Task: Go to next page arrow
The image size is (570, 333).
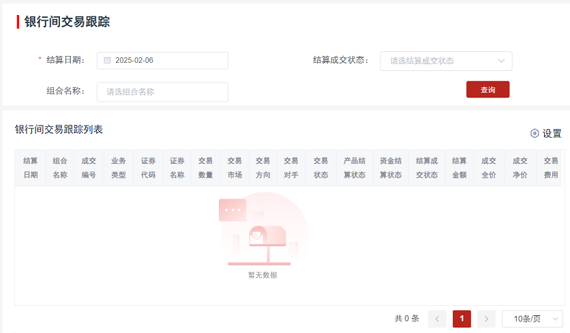Action: click(486, 319)
